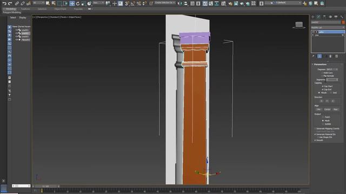Screen dimensions: 346x194
Task: Click the Redo arrow icon
Action: [10, 3]
